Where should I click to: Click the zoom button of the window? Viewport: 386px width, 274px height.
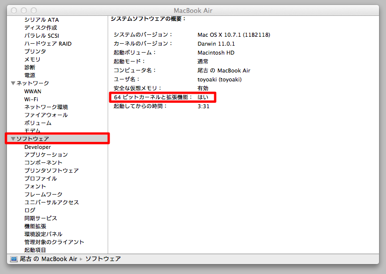34,10
